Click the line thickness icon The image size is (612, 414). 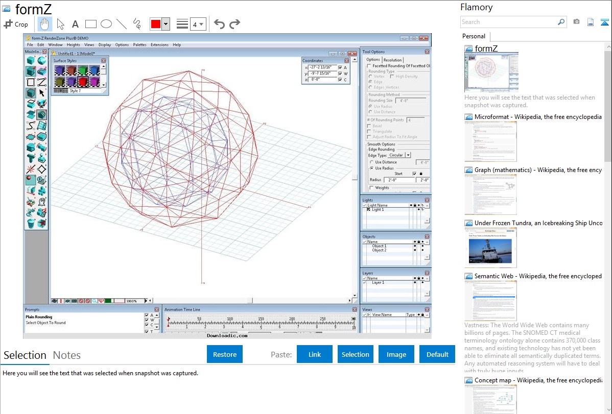[182, 24]
